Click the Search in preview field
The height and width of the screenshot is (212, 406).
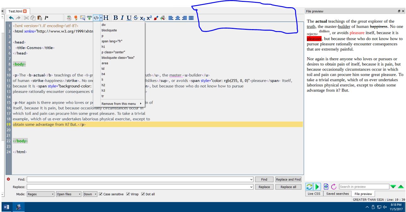[364, 187]
